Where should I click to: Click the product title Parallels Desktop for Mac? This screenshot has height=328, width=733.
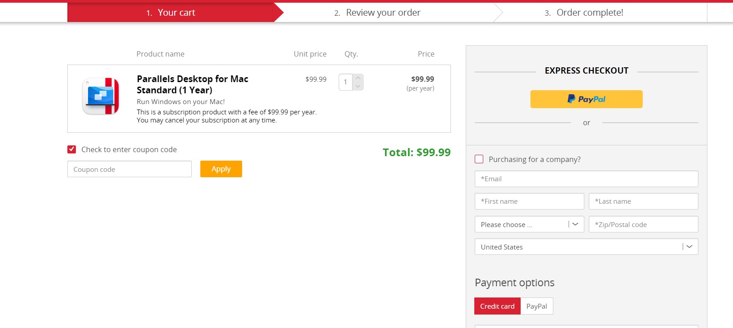(x=192, y=84)
